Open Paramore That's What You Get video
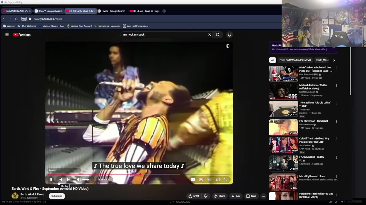The width and height of the screenshot is (366, 205). pyautogui.click(x=303, y=196)
